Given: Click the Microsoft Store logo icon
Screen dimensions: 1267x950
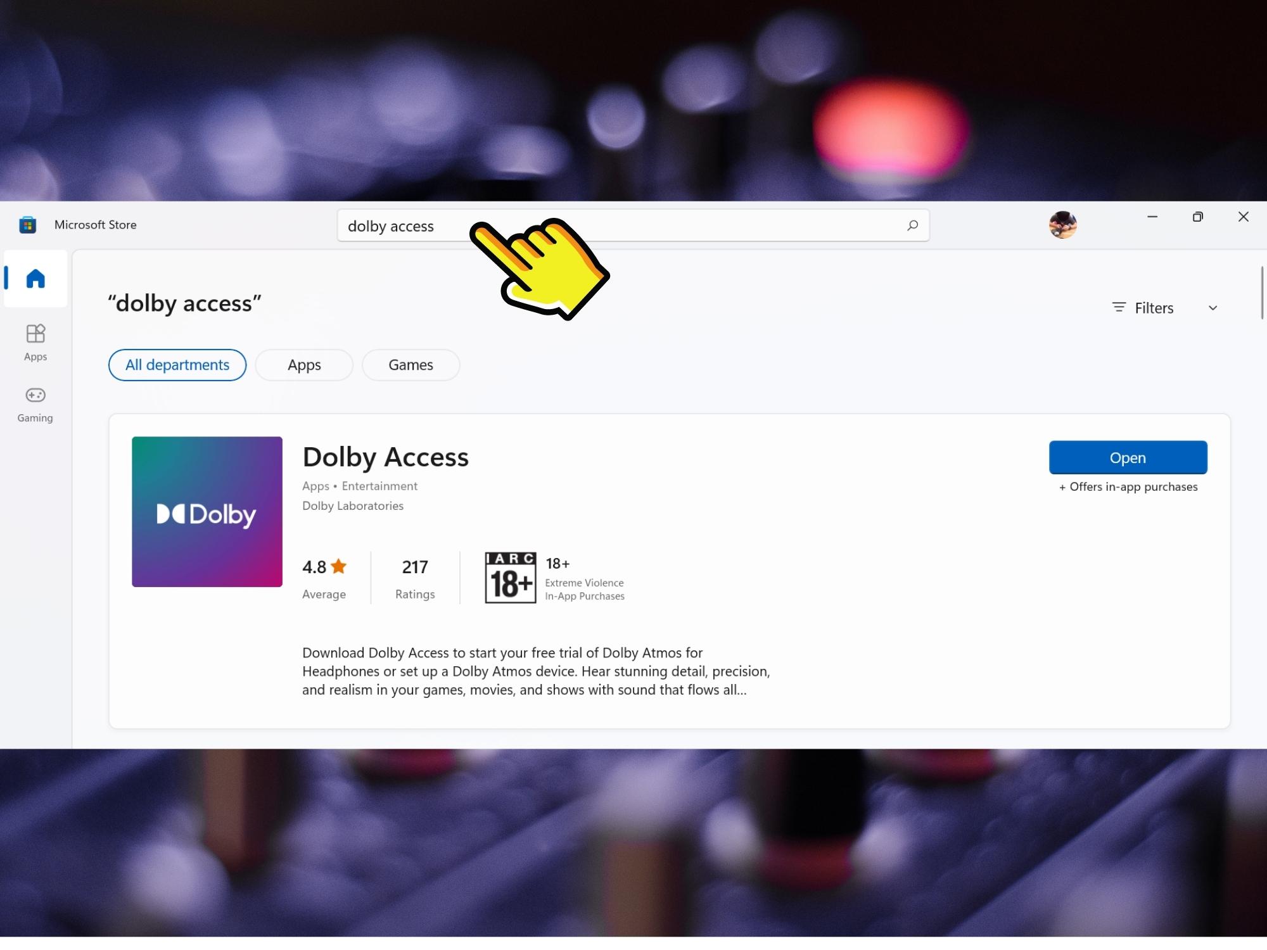Looking at the screenshot, I should tap(27, 225).
